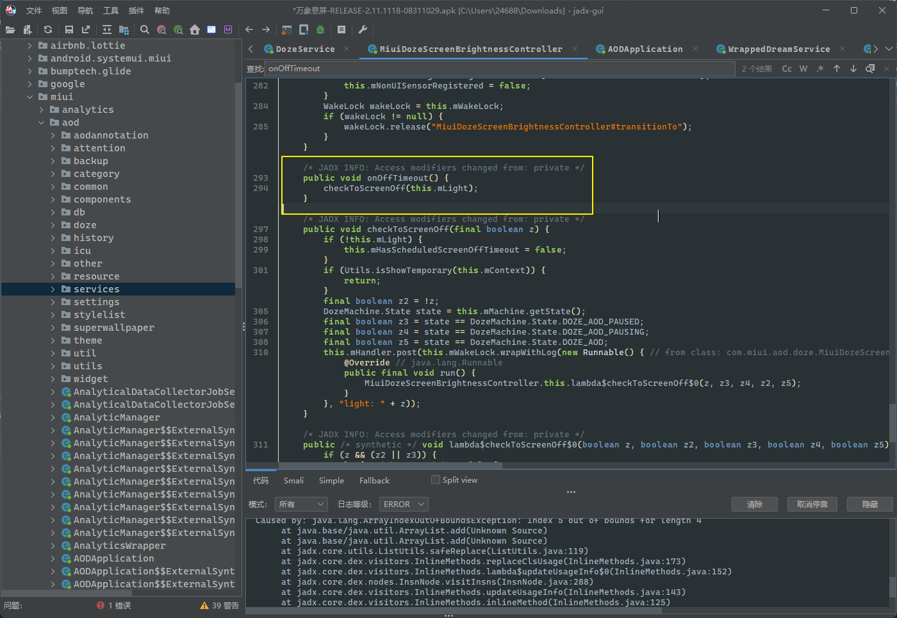Toggle the flatten packages icon
The image size is (897, 618).
[x=124, y=29]
